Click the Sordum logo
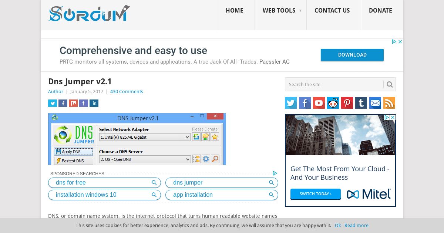The height and width of the screenshot is (233, 444). [x=89, y=14]
